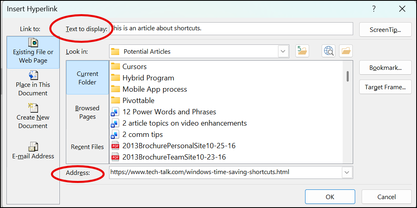Select the Hybrid Program folder name

pos(148,78)
